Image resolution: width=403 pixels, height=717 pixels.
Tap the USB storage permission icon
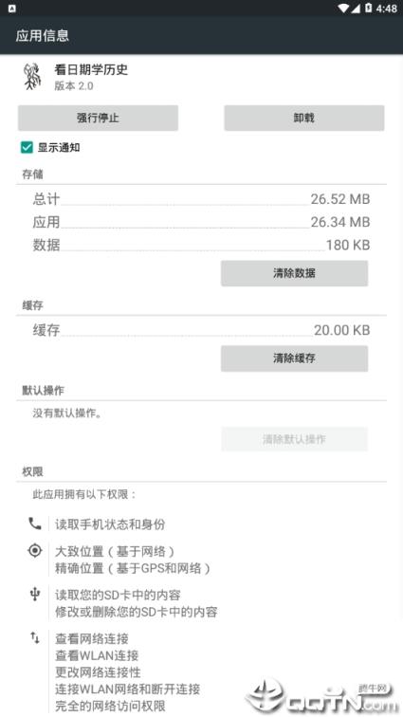coord(35,594)
